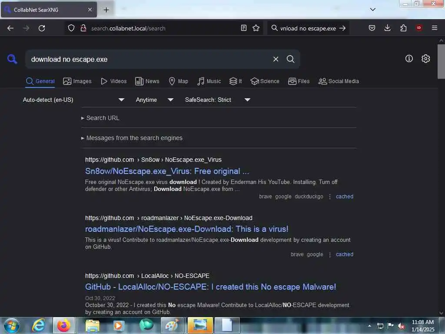Open a new browser tab
Image resolution: width=445 pixels, height=334 pixels.
click(x=106, y=10)
